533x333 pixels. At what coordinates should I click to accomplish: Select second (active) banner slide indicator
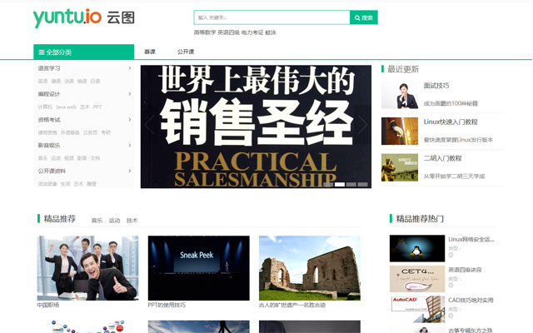tap(340, 184)
